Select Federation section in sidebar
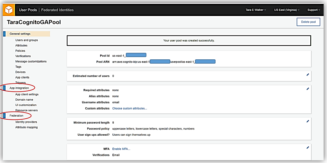Screen dimensions: 327x163 coord(16,116)
